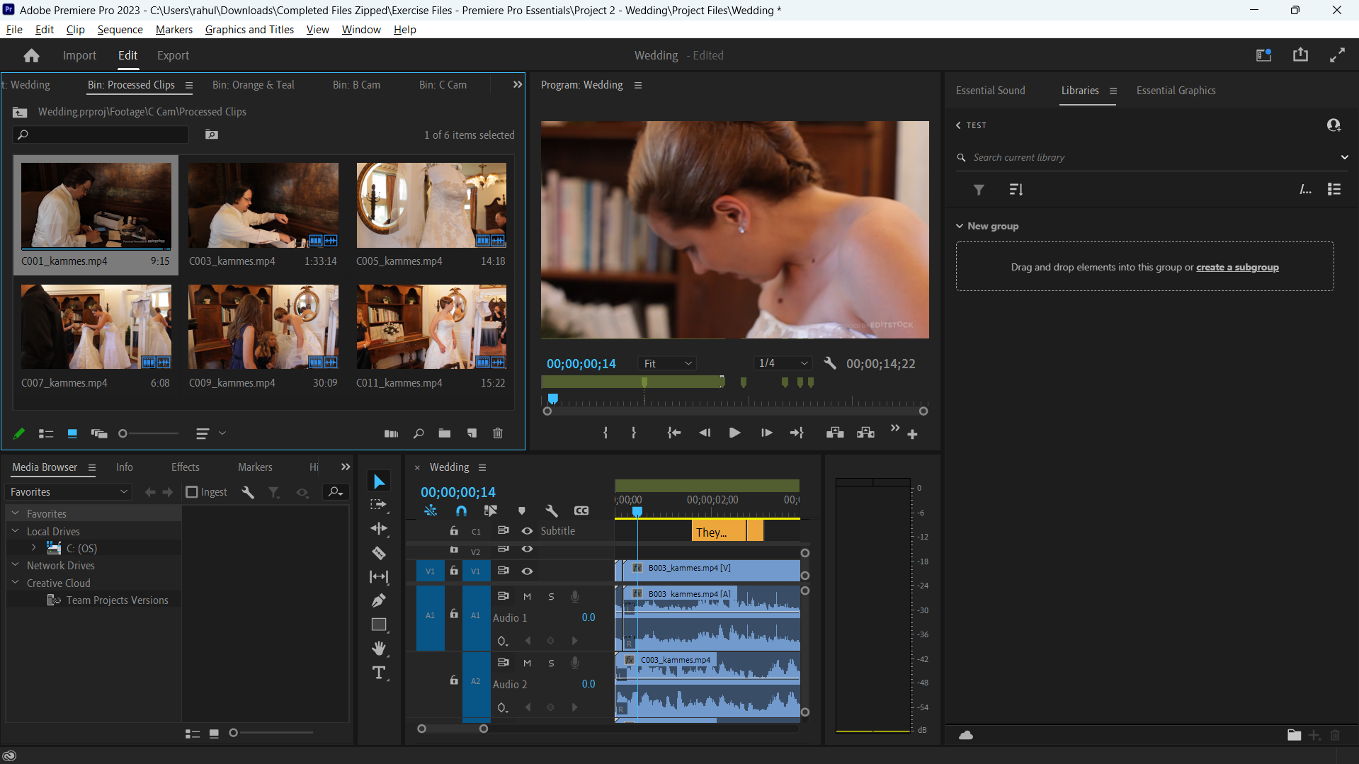
Task: Switch to the Bin: B Cam tab
Action: click(x=356, y=84)
